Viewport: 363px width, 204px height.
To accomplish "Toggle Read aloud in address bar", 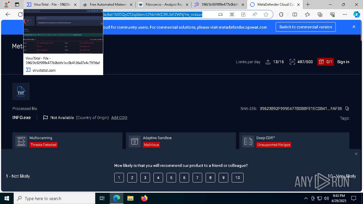I will pos(255,15).
